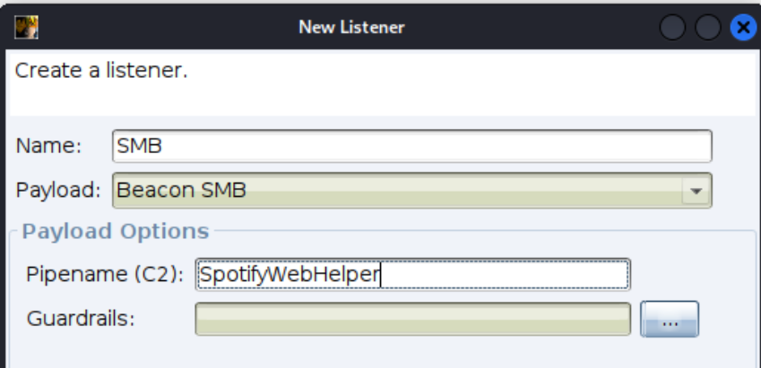The image size is (761, 368).
Task: Click the Guardrails read-only field
Action: (x=412, y=319)
